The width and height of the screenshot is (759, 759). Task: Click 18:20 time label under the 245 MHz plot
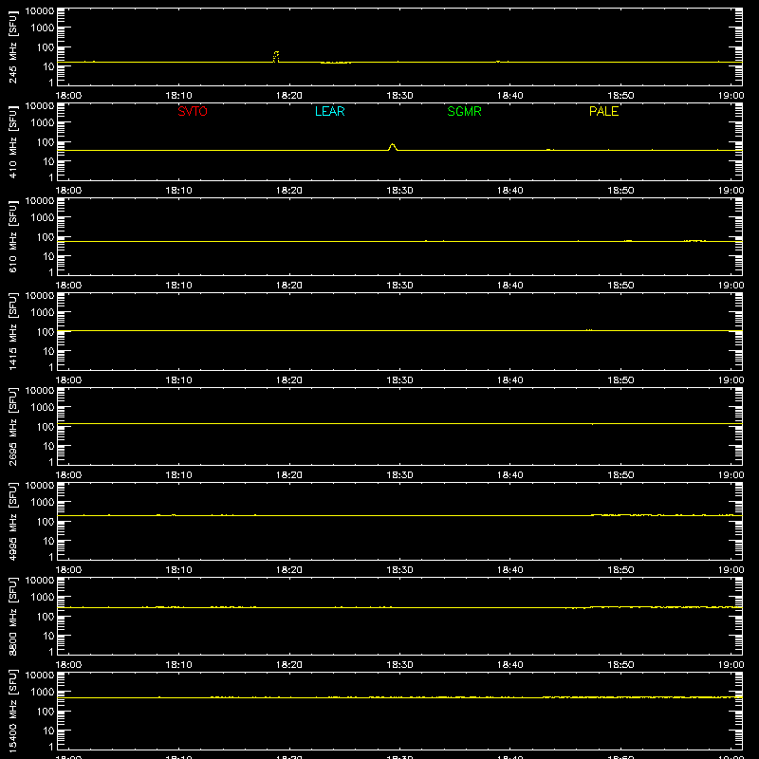tap(289, 96)
